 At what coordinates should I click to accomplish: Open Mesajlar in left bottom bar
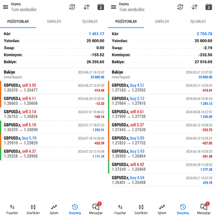96,209
